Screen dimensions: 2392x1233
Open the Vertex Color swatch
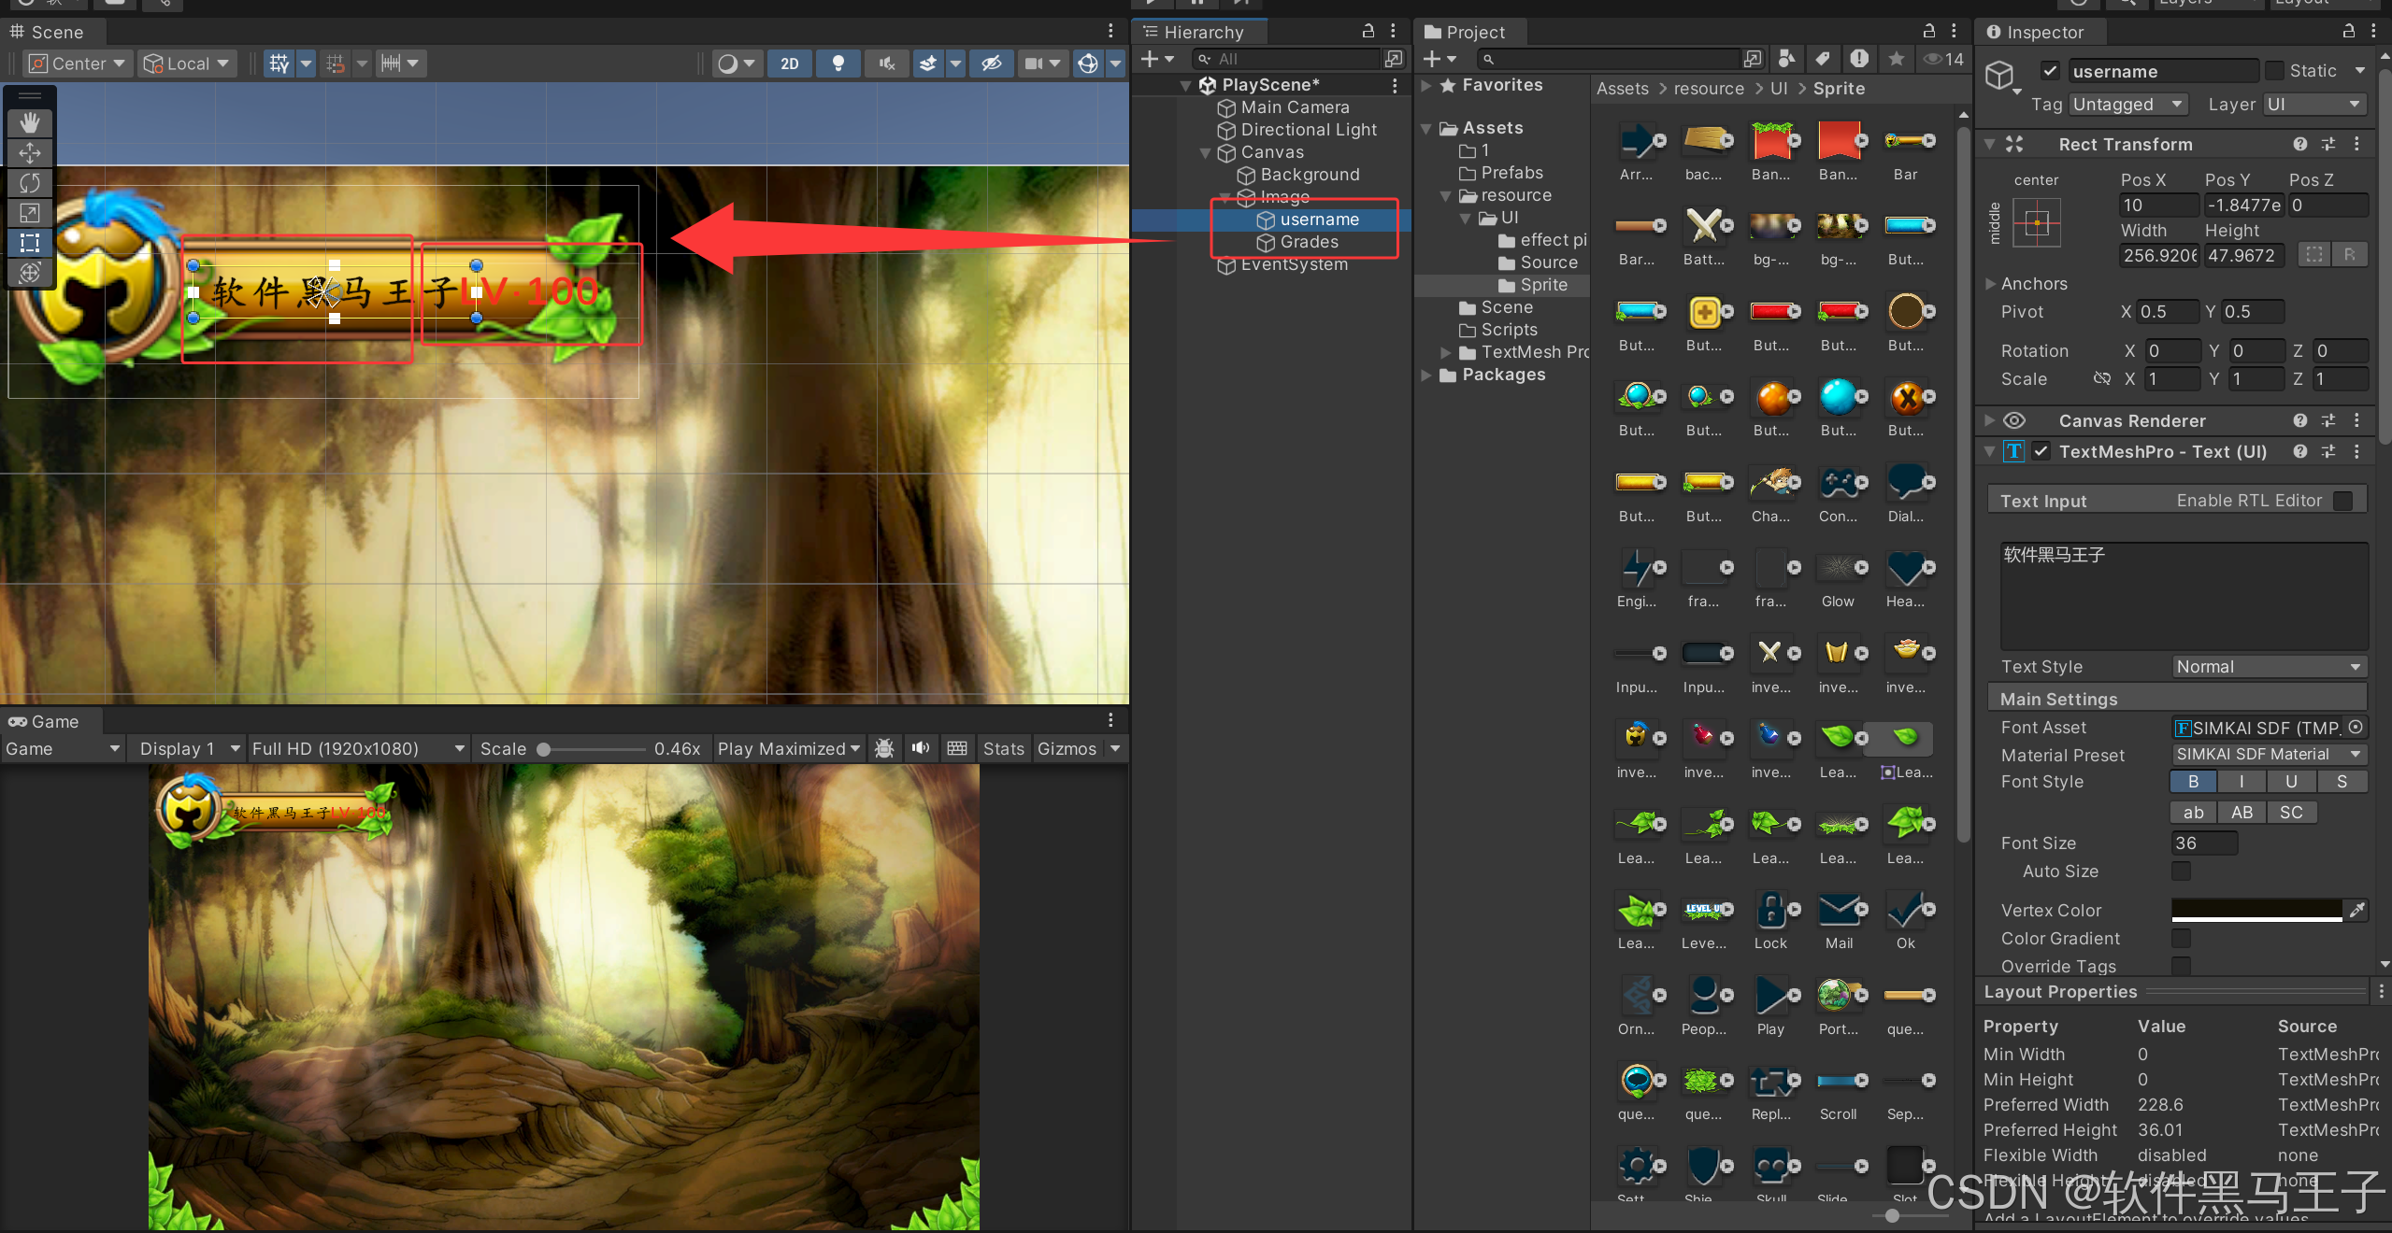tap(2256, 910)
